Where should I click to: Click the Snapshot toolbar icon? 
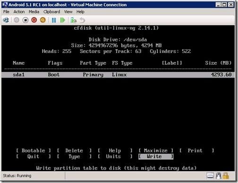(x=73, y=20)
